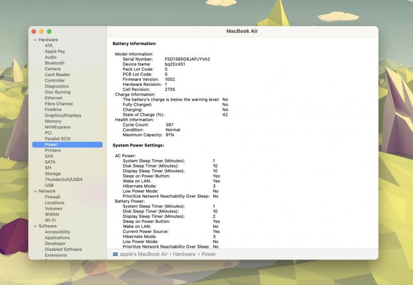Open the Audio hardware entry
413x285 pixels.
click(51, 57)
